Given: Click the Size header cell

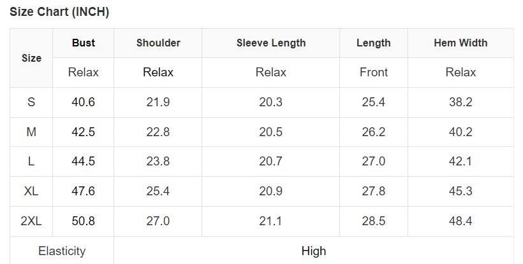Looking at the screenshot, I should click(x=31, y=58).
